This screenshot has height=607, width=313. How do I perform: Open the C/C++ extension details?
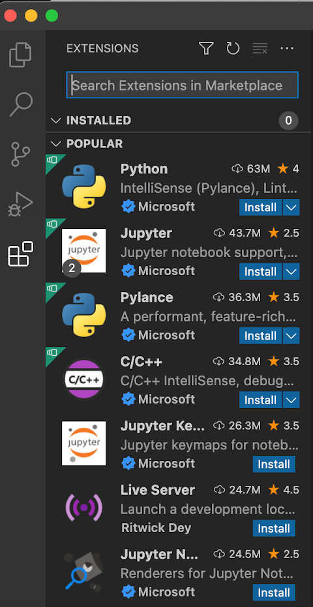179,381
